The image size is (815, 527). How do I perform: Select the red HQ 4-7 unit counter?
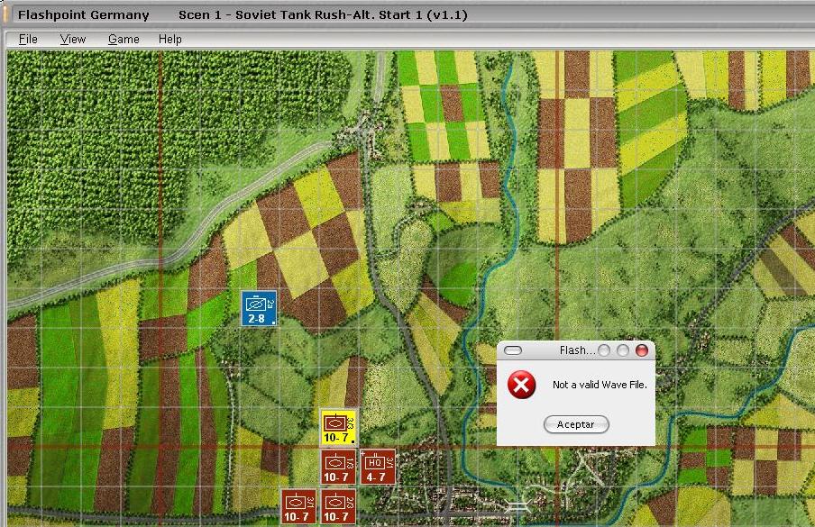(378, 467)
